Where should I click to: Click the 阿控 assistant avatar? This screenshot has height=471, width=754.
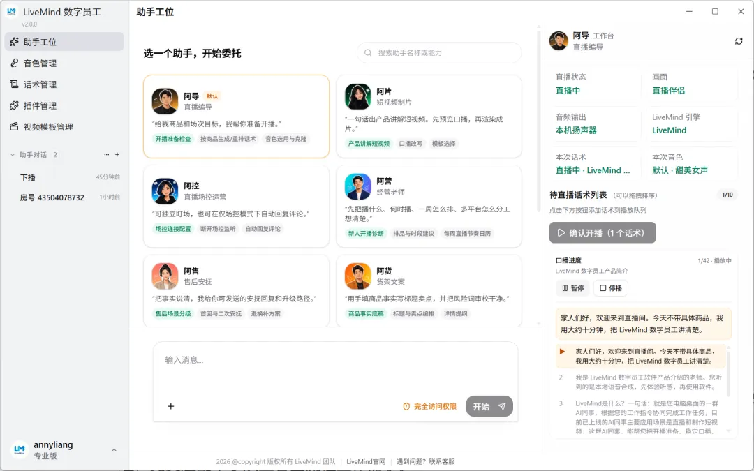click(x=165, y=190)
